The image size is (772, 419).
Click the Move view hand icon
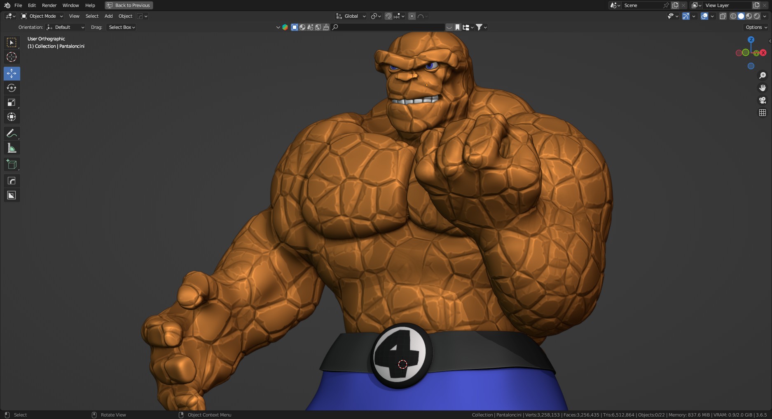coord(763,88)
